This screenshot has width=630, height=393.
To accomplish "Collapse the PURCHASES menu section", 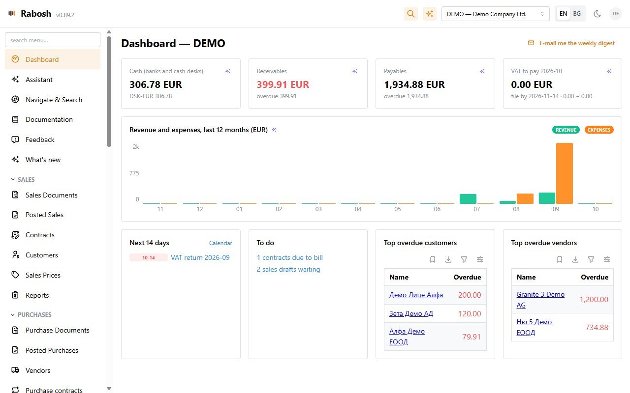I will (31, 315).
